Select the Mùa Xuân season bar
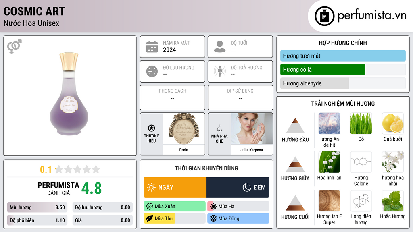This screenshot has width=413, height=232. (x=175, y=206)
